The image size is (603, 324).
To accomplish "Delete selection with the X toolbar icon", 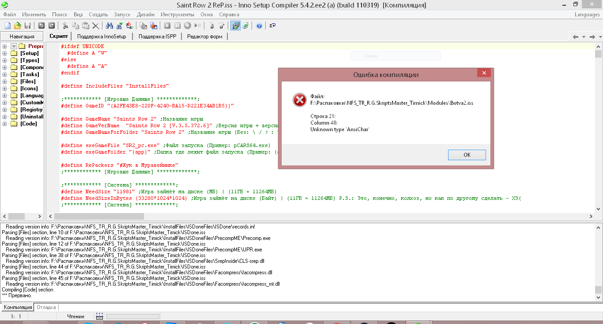I will pos(96,26).
